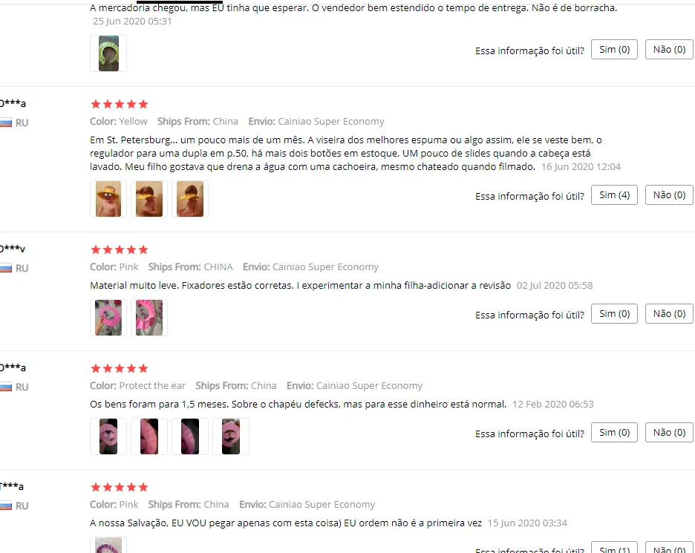Viewport: 695px width, 553px height.
Task: Click Não (0) on Material muito leve review
Action: click(669, 314)
